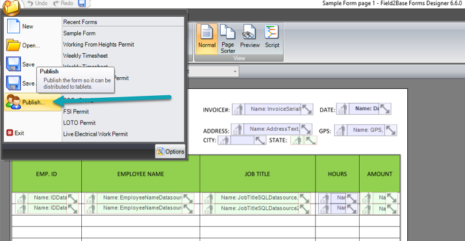Switch to Normal view

pyautogui.click(x=207, y=39)
